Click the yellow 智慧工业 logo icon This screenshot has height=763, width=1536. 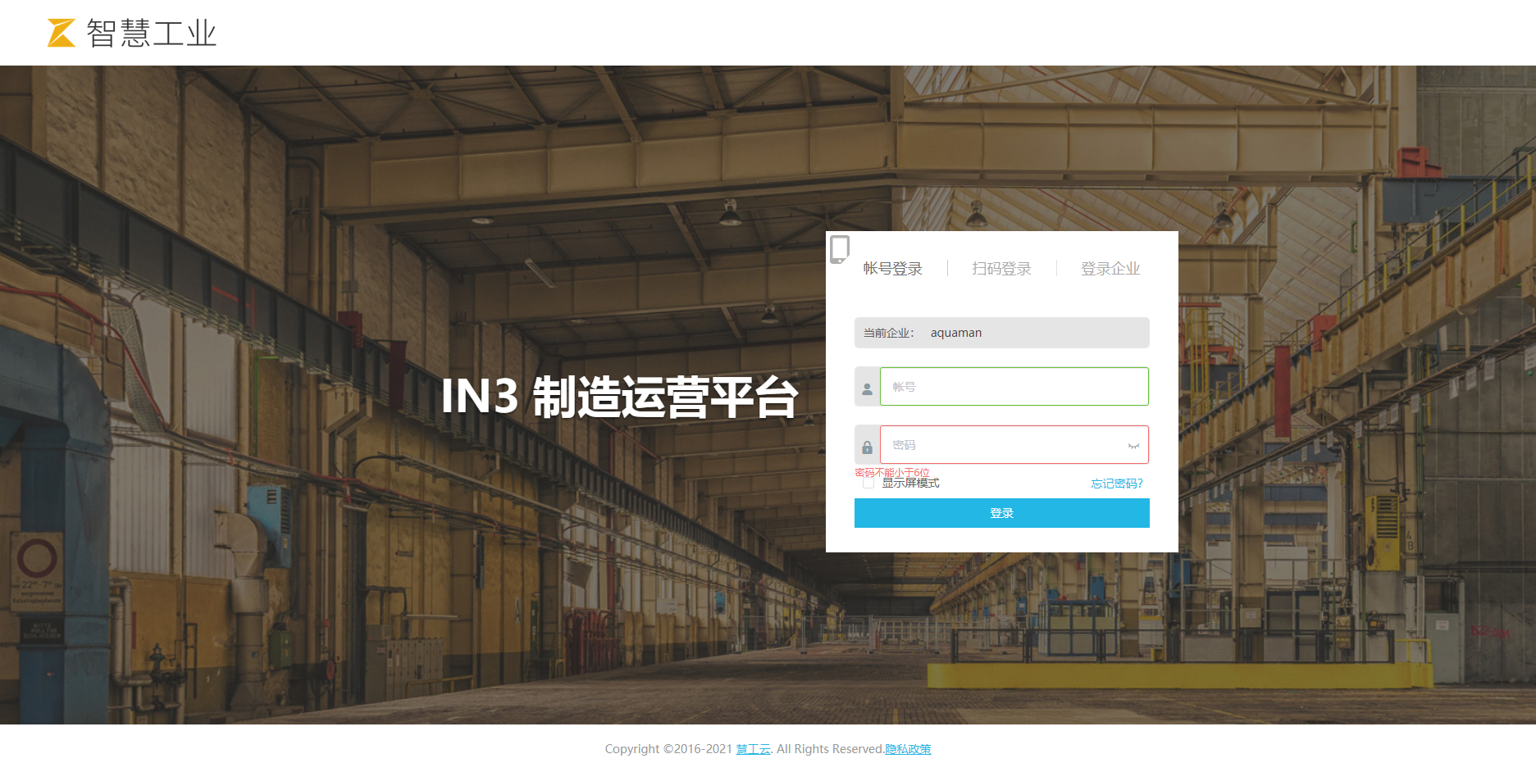[x=61, y=33]
